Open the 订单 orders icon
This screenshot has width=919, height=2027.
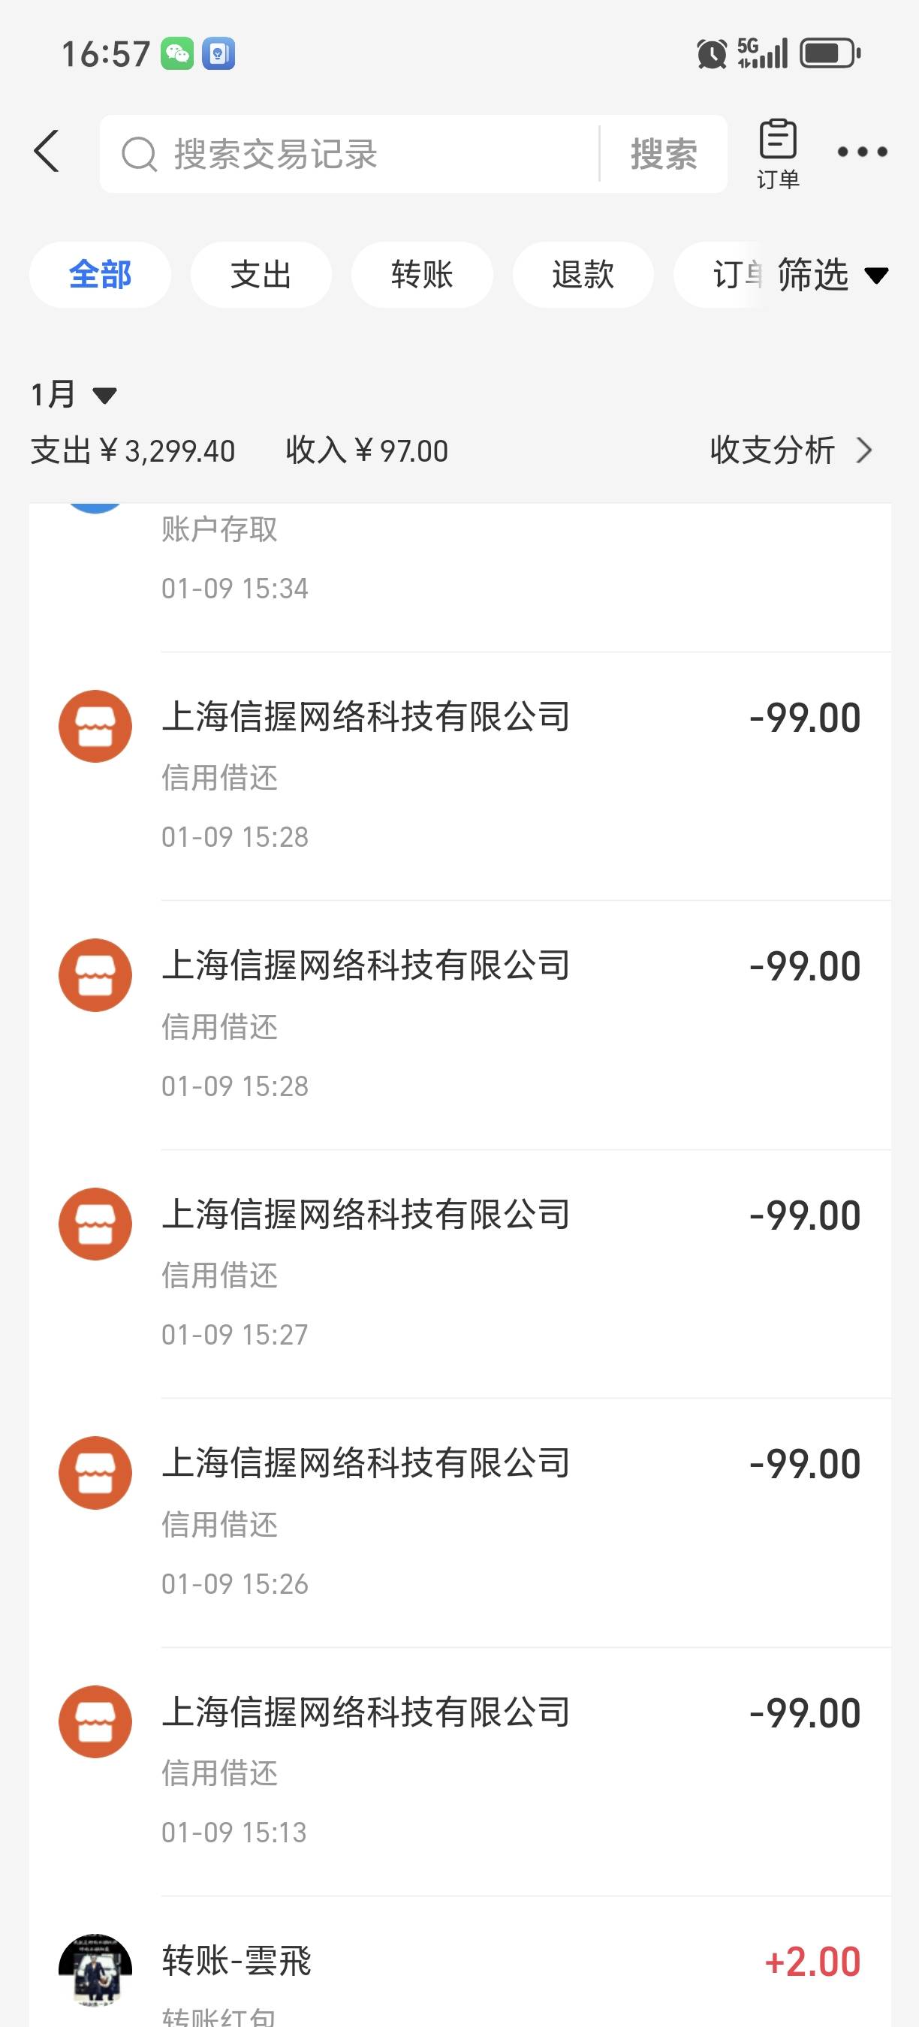tap(777, 153)
